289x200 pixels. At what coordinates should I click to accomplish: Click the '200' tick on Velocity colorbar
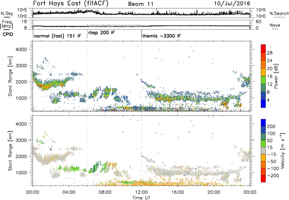[x=271, y=126]
